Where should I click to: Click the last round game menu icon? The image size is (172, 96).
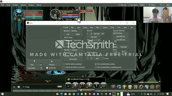158,87
